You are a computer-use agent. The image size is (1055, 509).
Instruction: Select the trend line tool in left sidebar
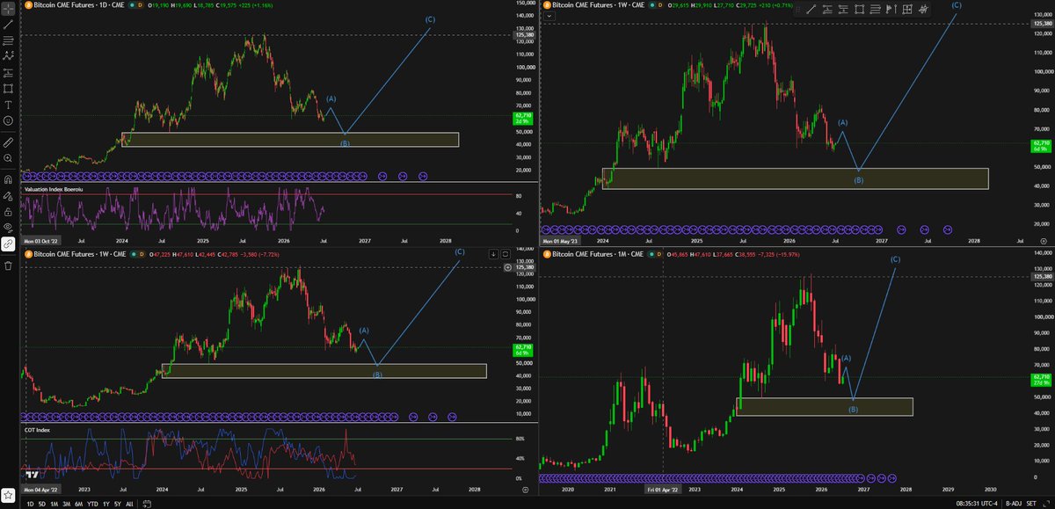point(8,25)
